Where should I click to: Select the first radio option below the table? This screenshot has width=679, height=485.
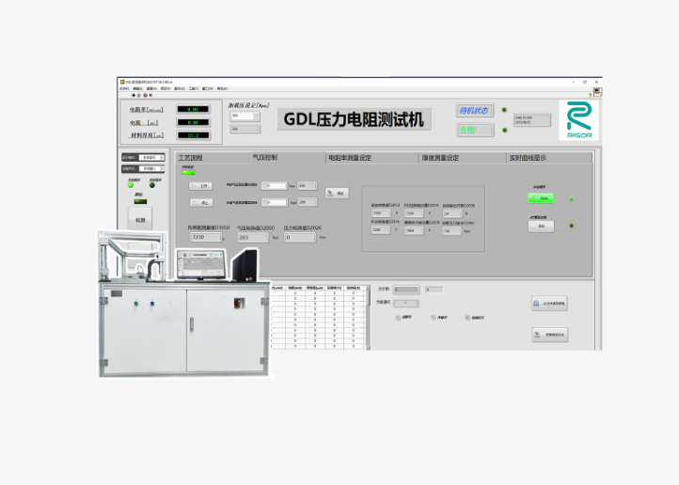coord(398,318)
